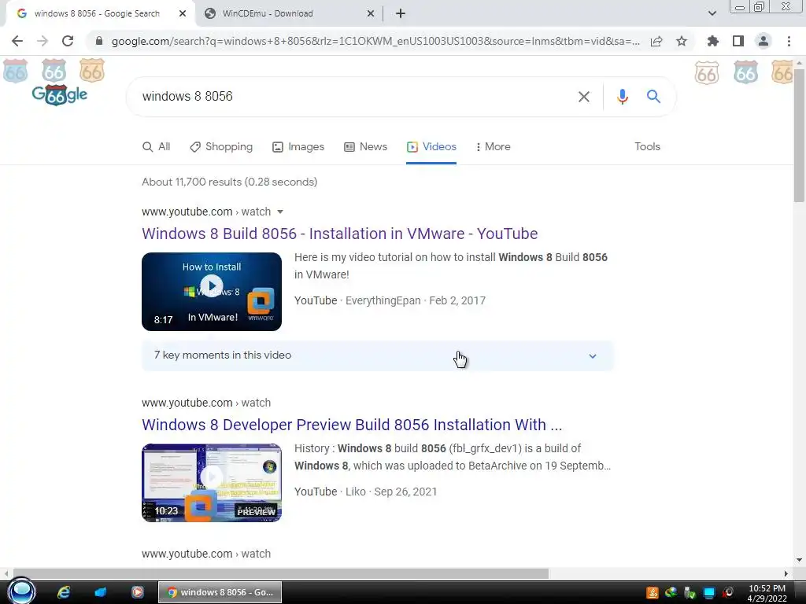Open the Chrome profile avatar
Image resolution: width=806 pixels, height=604 pixels.
point(763,41)
